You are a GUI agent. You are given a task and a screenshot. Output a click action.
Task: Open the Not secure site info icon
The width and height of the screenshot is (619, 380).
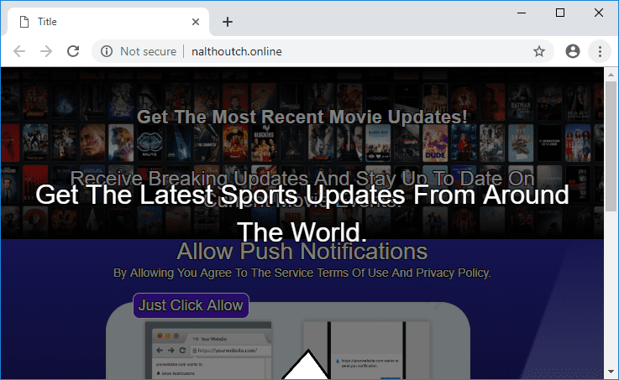pyautogui.click(x=107, y=51)
